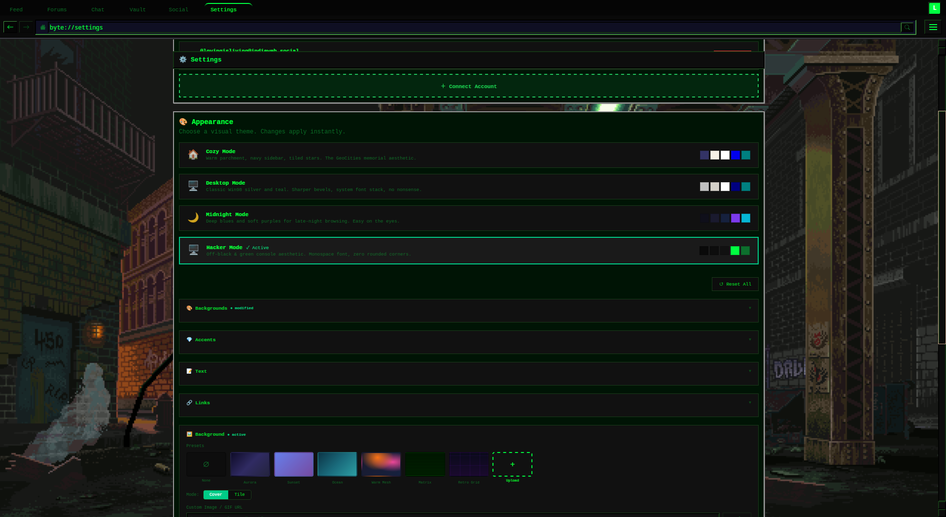Select the house icon for Cozy Mode
The image size is (946, 517).
(x=193, y=155)
